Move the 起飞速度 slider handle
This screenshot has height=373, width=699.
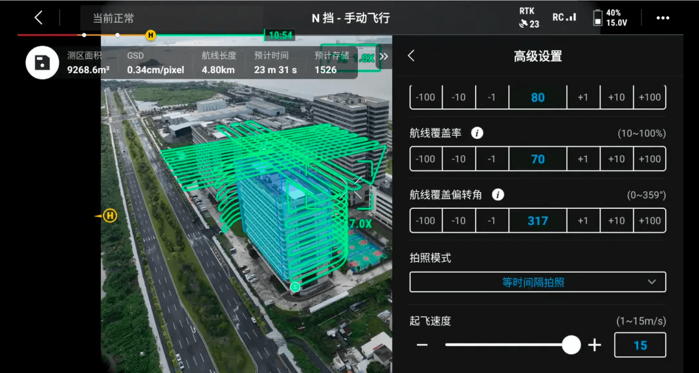tap(571, 345)
